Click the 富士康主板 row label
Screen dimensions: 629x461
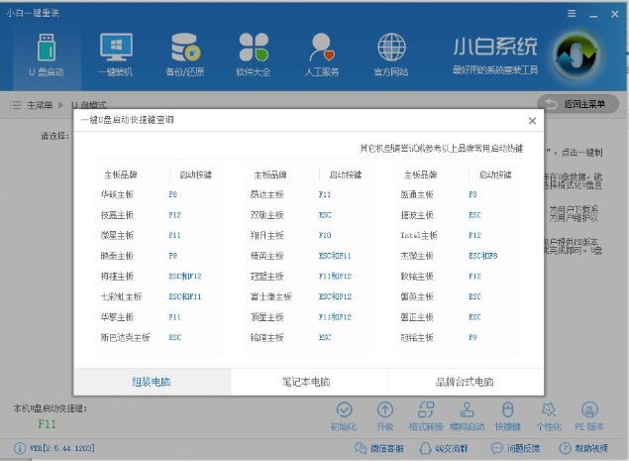(271, 296)
